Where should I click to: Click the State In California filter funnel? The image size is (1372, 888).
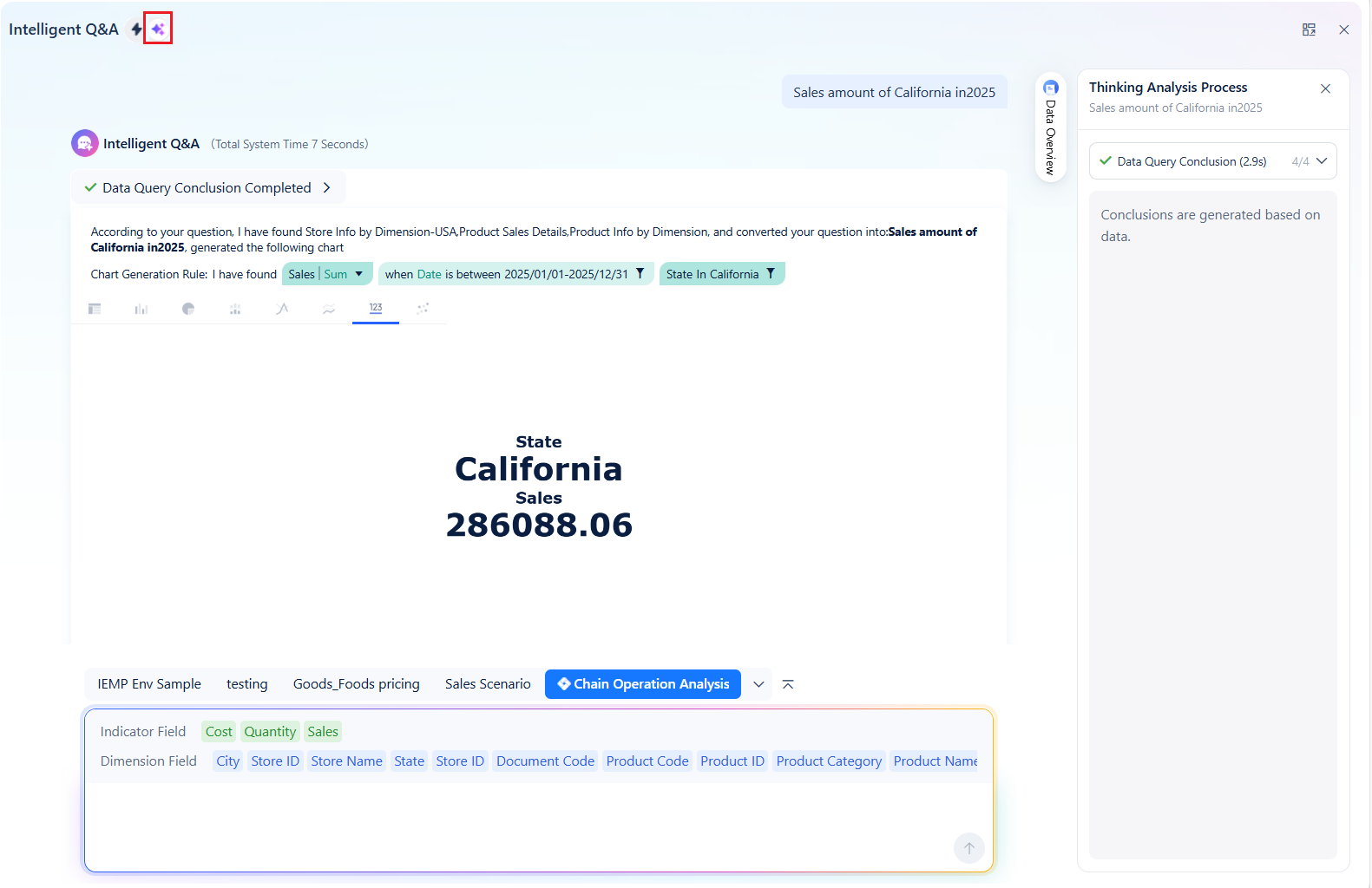pos(770,273)
